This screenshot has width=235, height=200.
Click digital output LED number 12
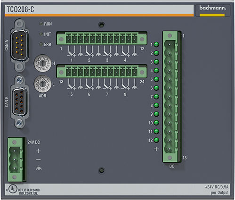pyautogui.click(x=156, y=140)
